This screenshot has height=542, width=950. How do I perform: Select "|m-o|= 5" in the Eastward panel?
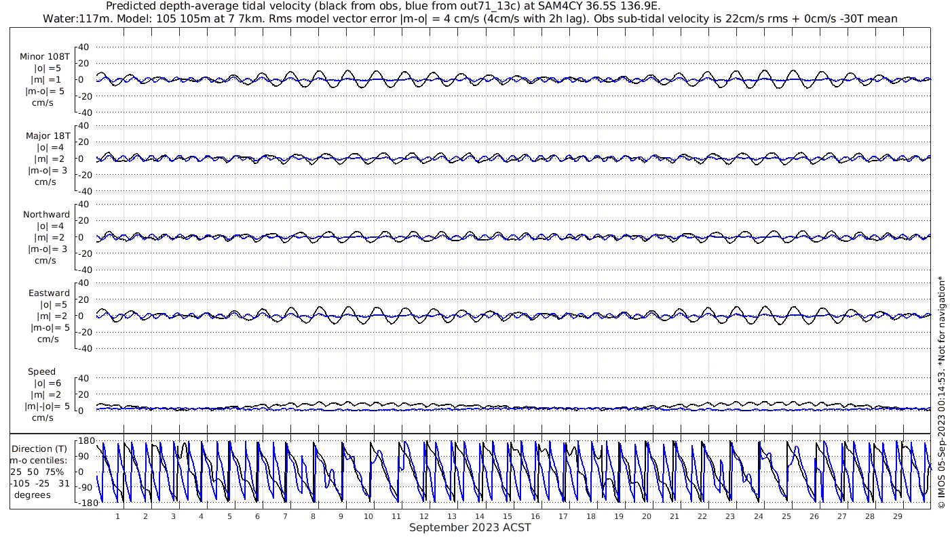coord(50,327)
